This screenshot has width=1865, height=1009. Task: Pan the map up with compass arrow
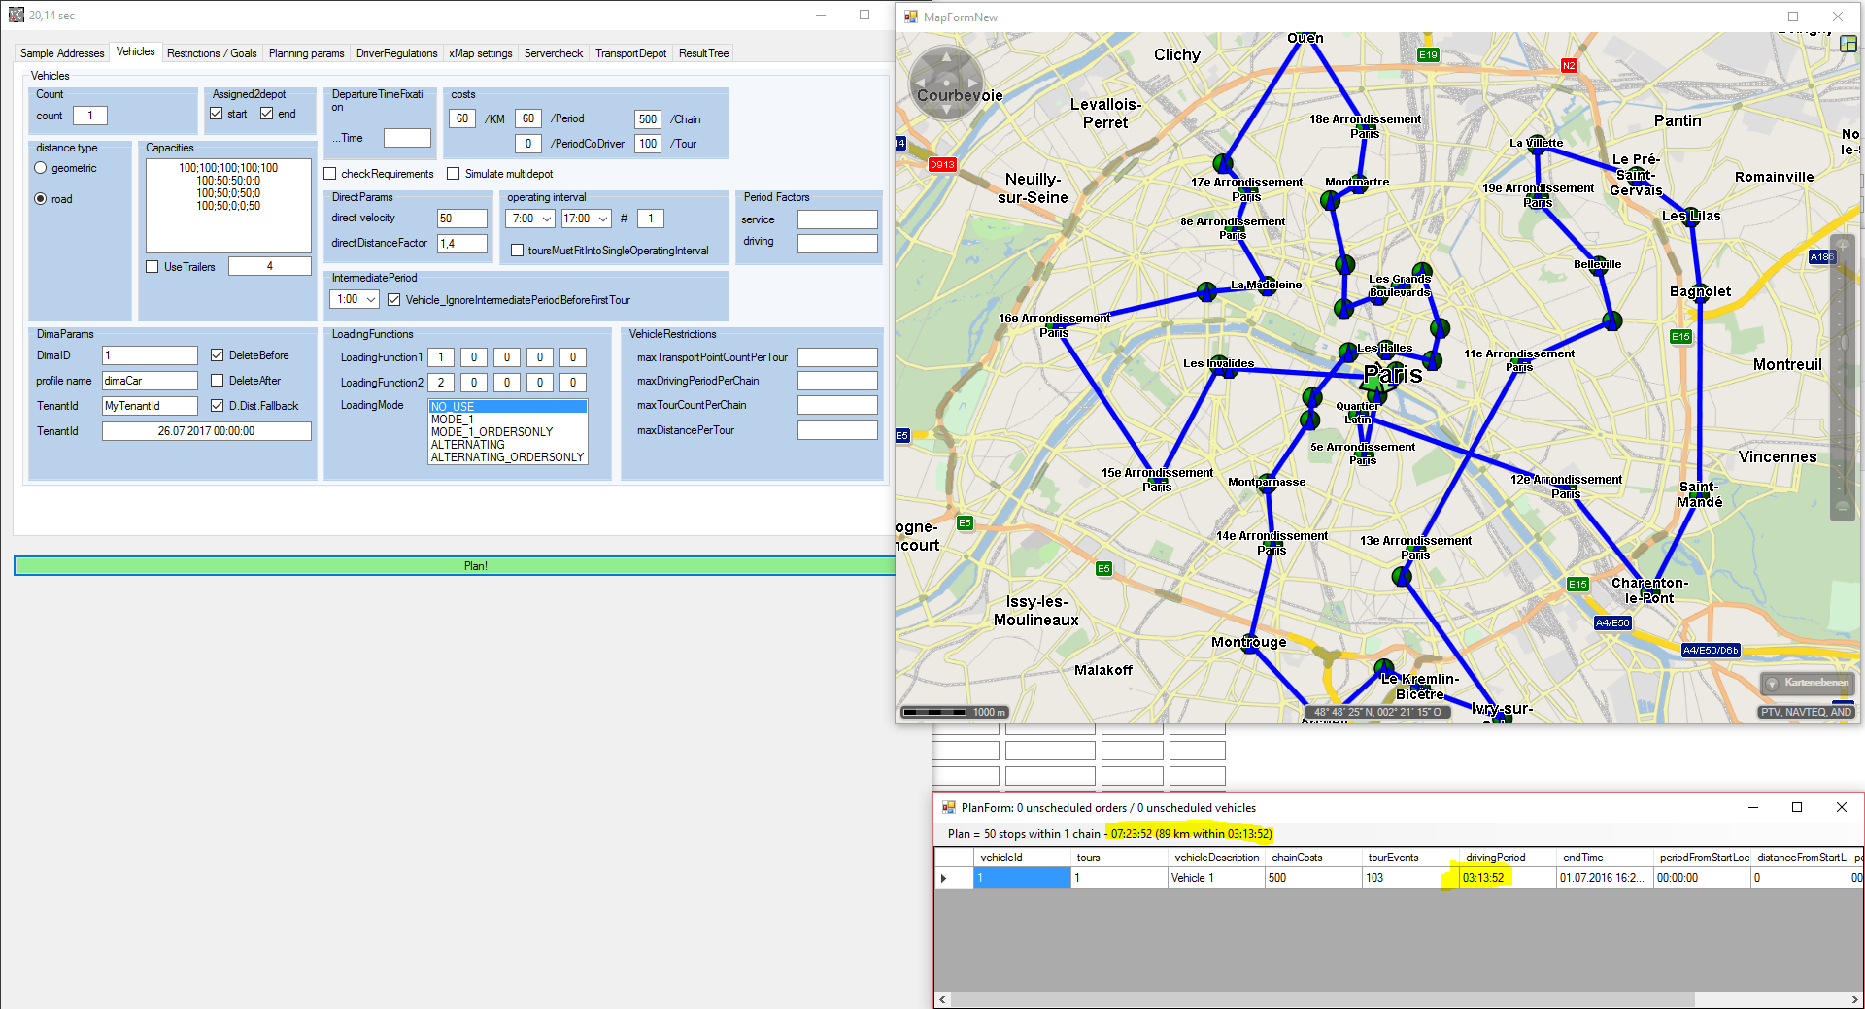[x=946, y=57]
